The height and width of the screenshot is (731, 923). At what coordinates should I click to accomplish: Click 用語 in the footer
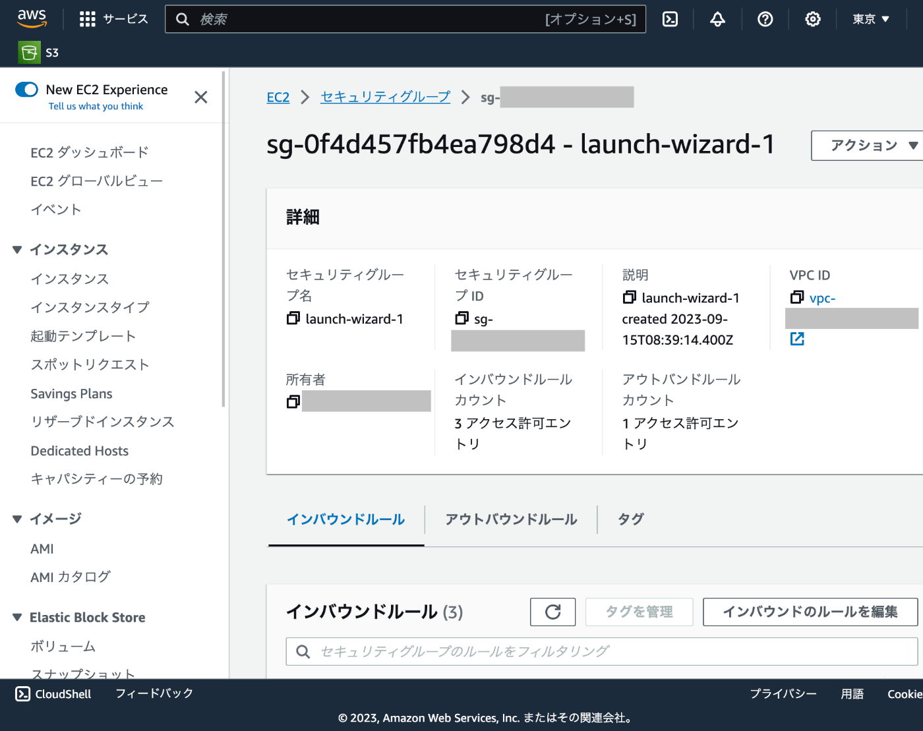click(852, 694)
